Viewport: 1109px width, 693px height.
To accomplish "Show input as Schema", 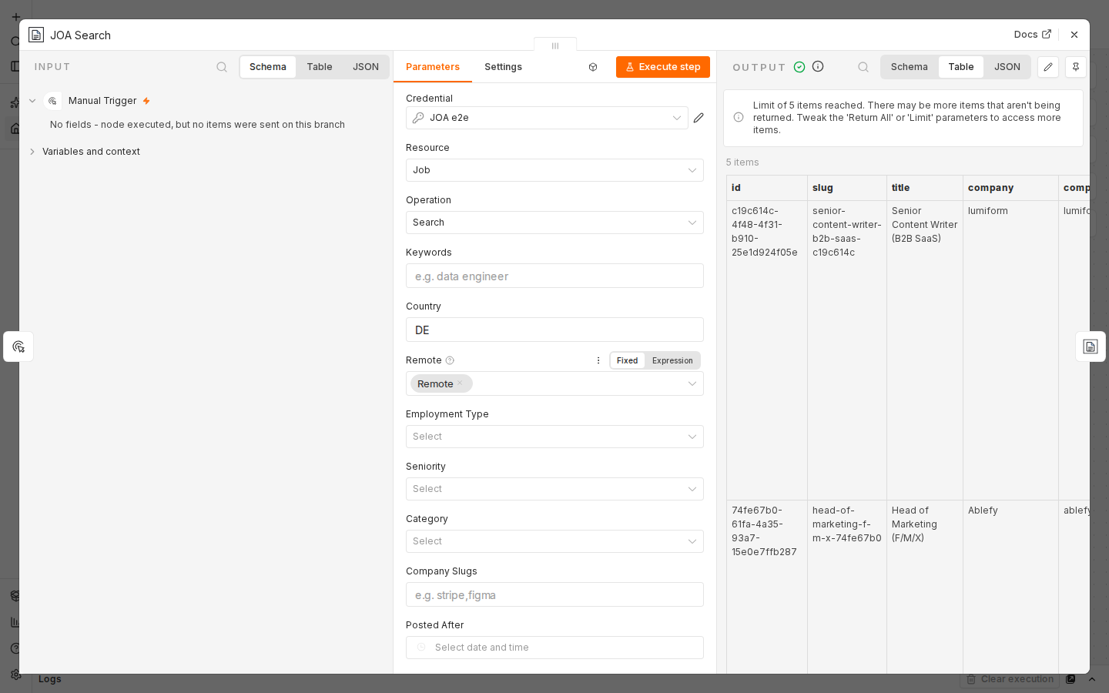I will point(268,67).
